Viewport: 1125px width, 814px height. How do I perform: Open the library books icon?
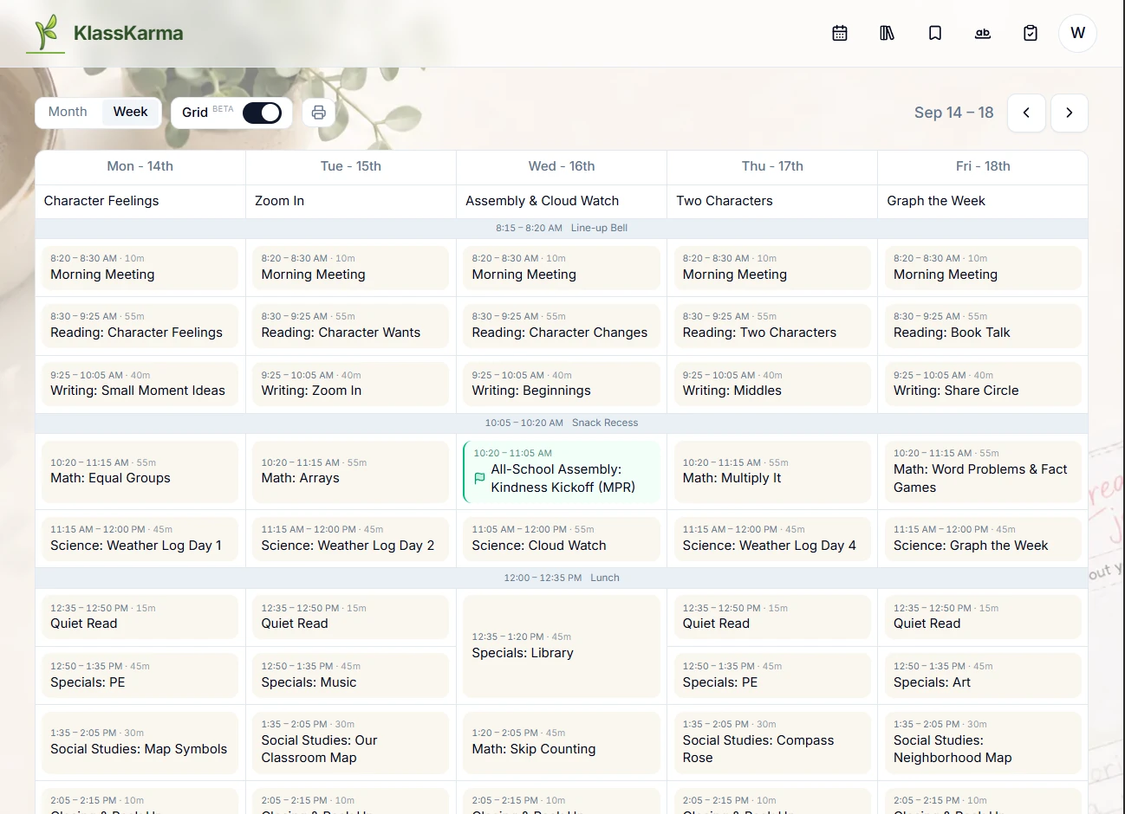point(888,33)
